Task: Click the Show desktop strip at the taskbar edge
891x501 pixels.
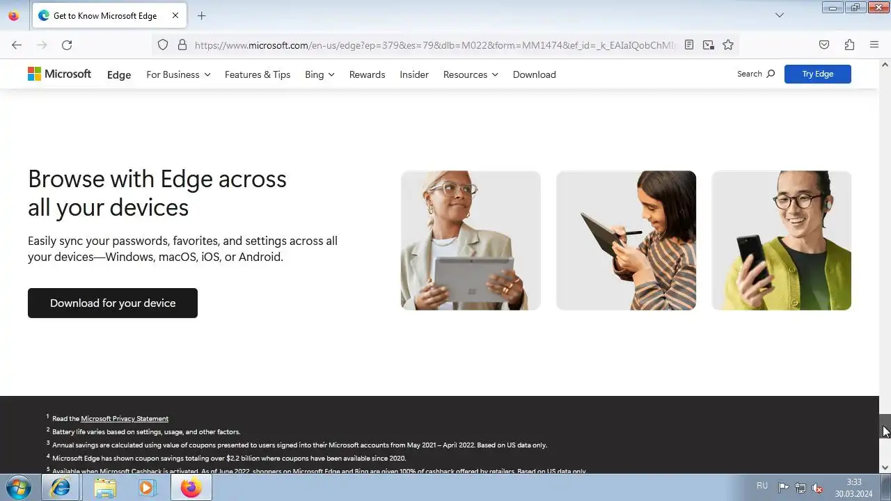Action: coord(886,487)
